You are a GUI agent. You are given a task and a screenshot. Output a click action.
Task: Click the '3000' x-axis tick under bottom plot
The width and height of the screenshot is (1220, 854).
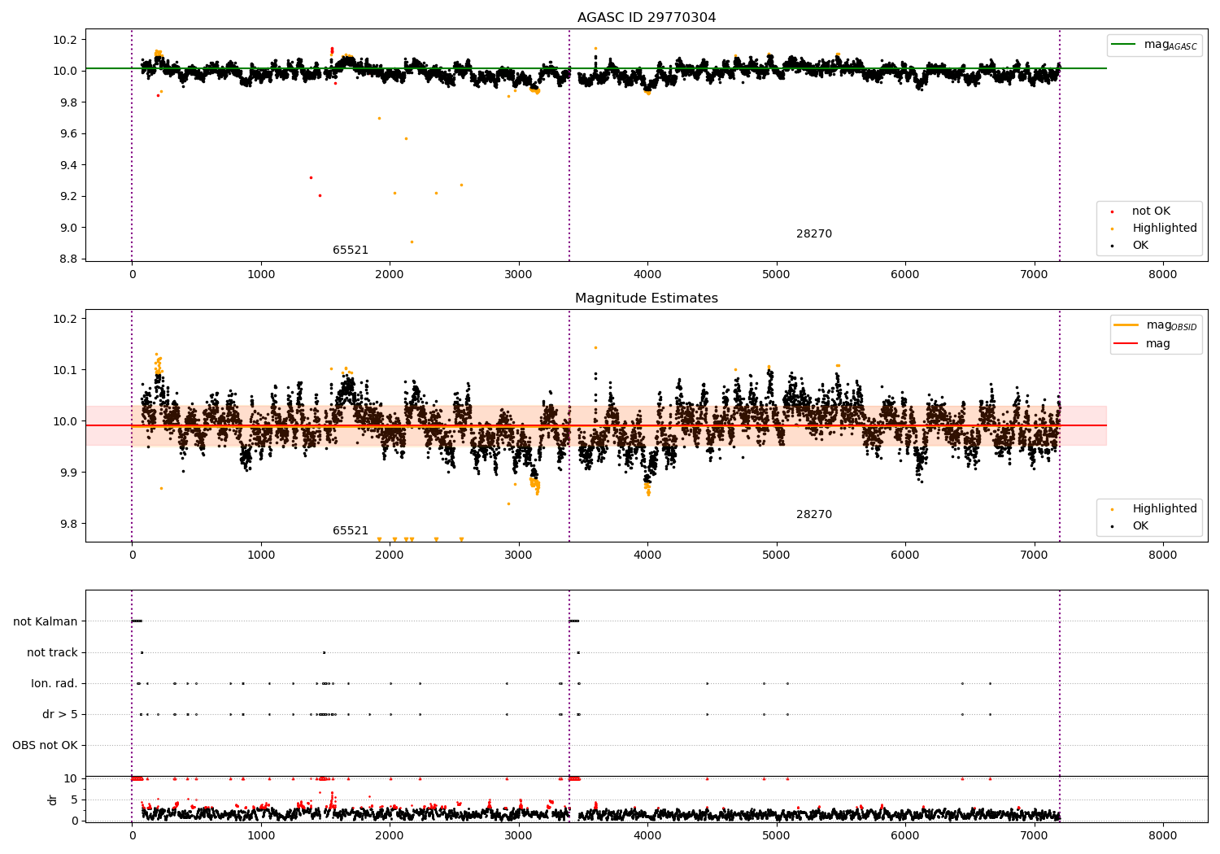tap(519, 835)
